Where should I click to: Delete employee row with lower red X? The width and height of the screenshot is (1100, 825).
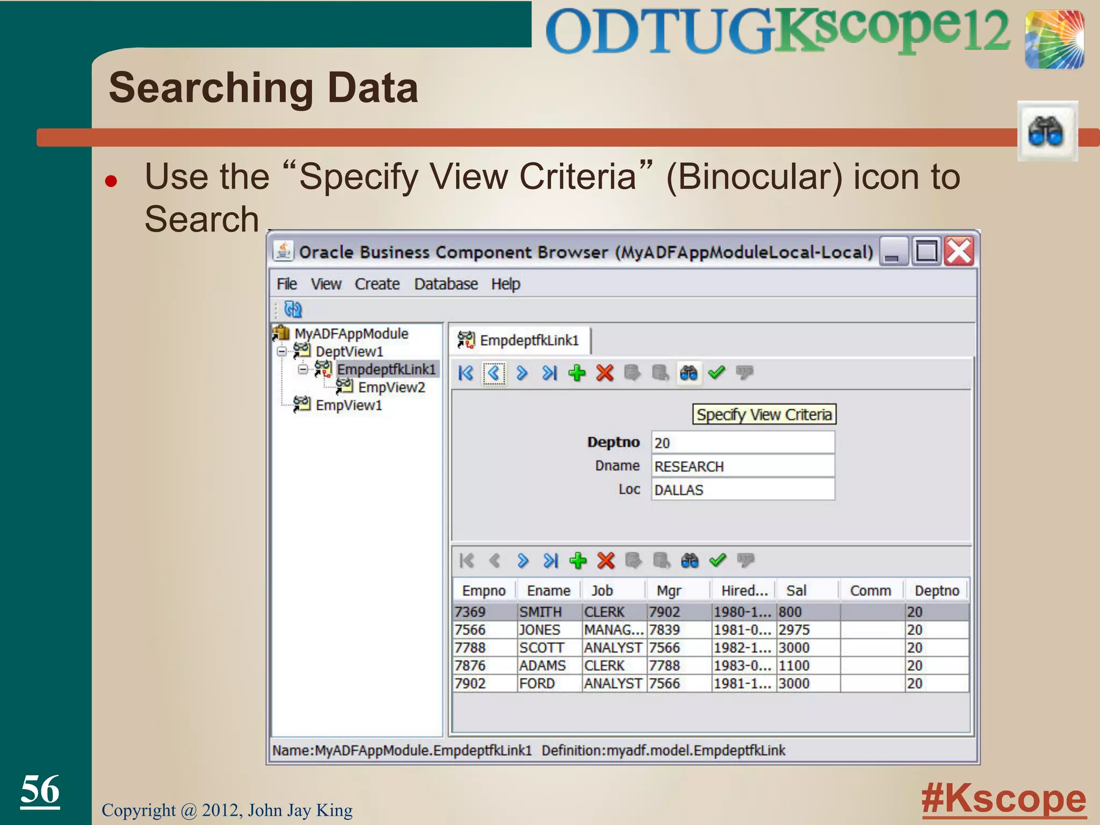(606, 561)
